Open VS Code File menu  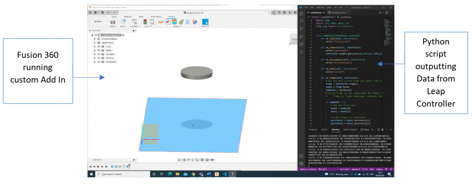click(306, 7)
